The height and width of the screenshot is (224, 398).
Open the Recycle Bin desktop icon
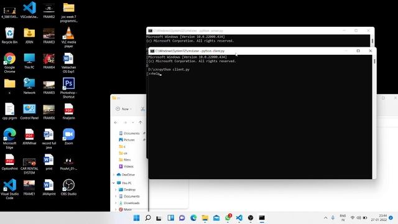point(9,35)
